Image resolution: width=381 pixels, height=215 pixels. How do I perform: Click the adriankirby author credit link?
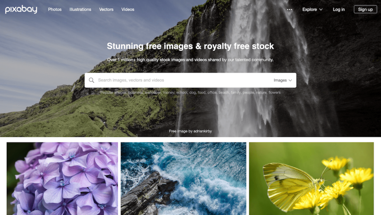203,131
